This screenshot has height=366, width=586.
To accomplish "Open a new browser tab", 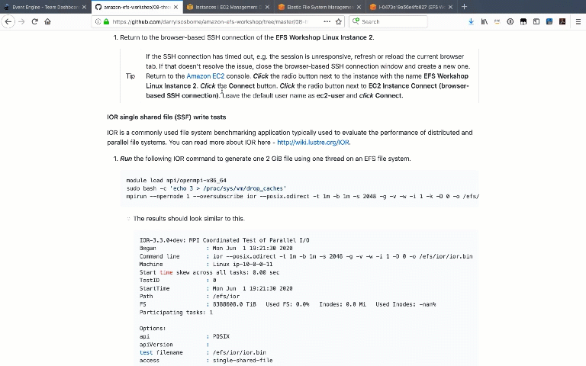I will [x=464, y=7].
